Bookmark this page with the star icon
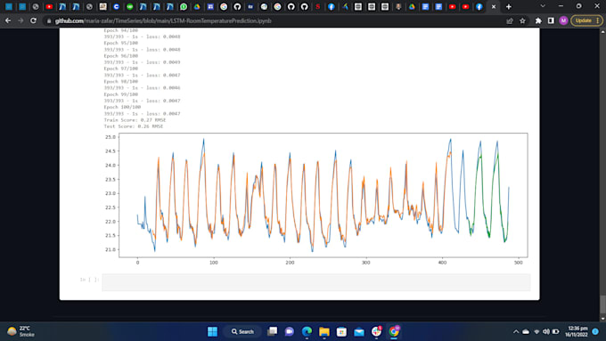Viewport: 606px width, 341px height. [522, 20]
